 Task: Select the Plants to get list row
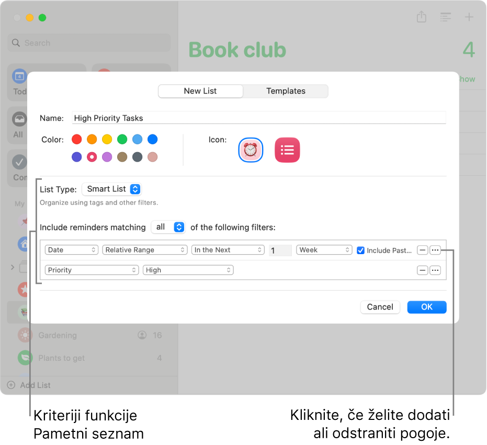tap(92, 358)
